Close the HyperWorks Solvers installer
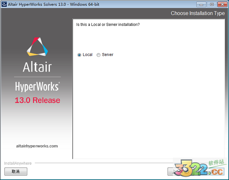This screenshot has width=229, height=180. click(x=222, y=4)
